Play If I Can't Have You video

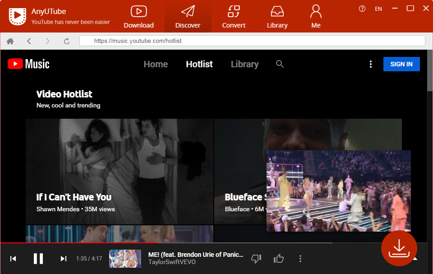coord(119,172)
